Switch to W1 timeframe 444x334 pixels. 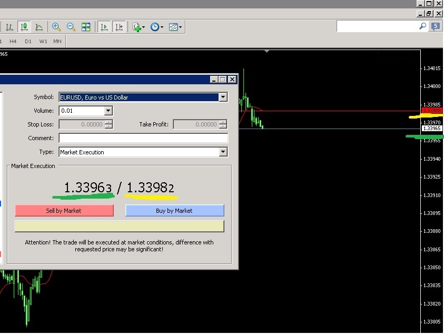click(x=43, y=42)
